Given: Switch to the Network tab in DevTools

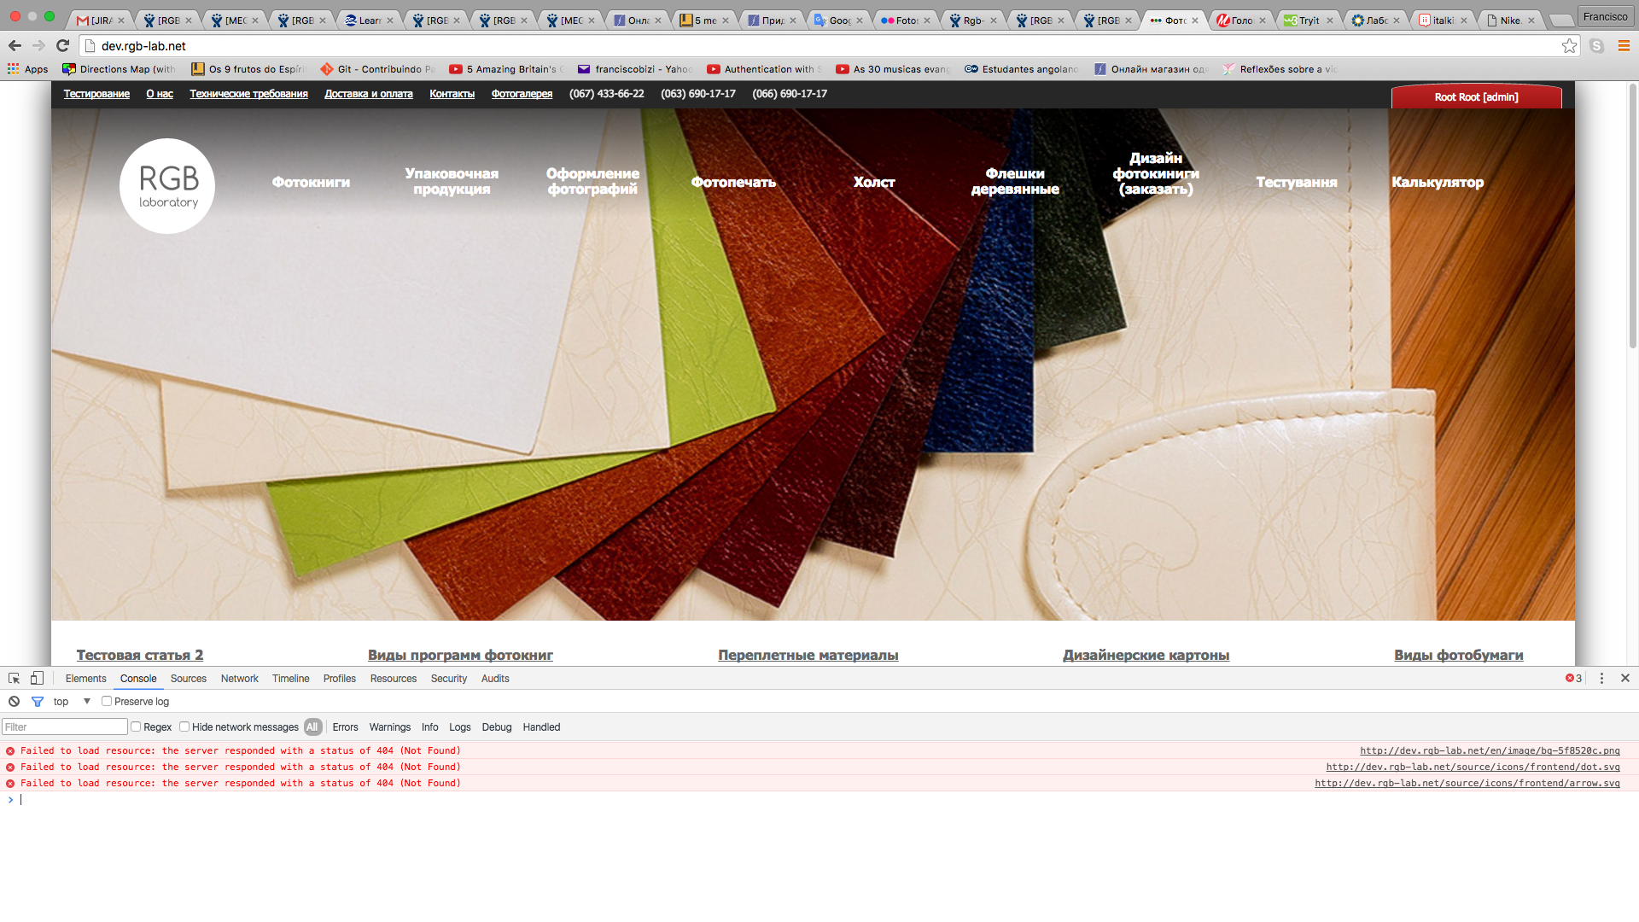Looking at the screenshot, I should (x=239, y=679).
